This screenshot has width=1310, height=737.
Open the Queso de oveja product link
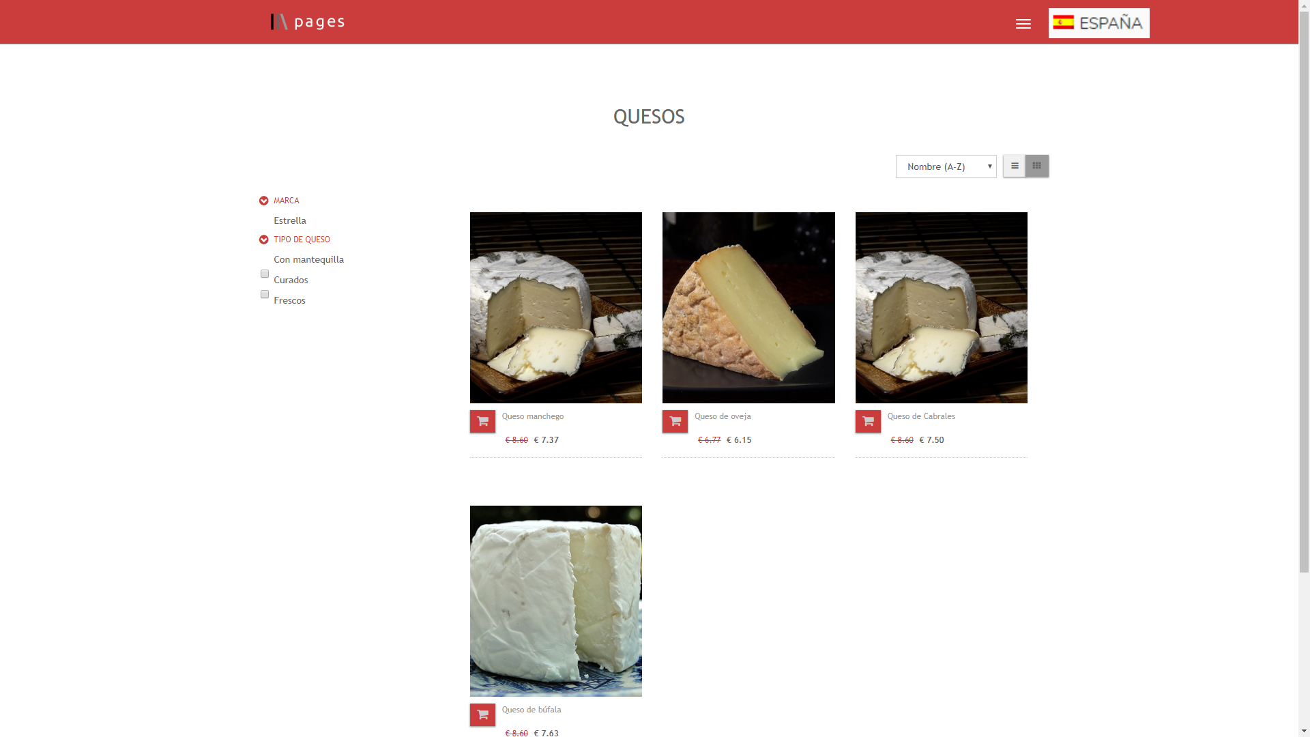tap(723, 416)
